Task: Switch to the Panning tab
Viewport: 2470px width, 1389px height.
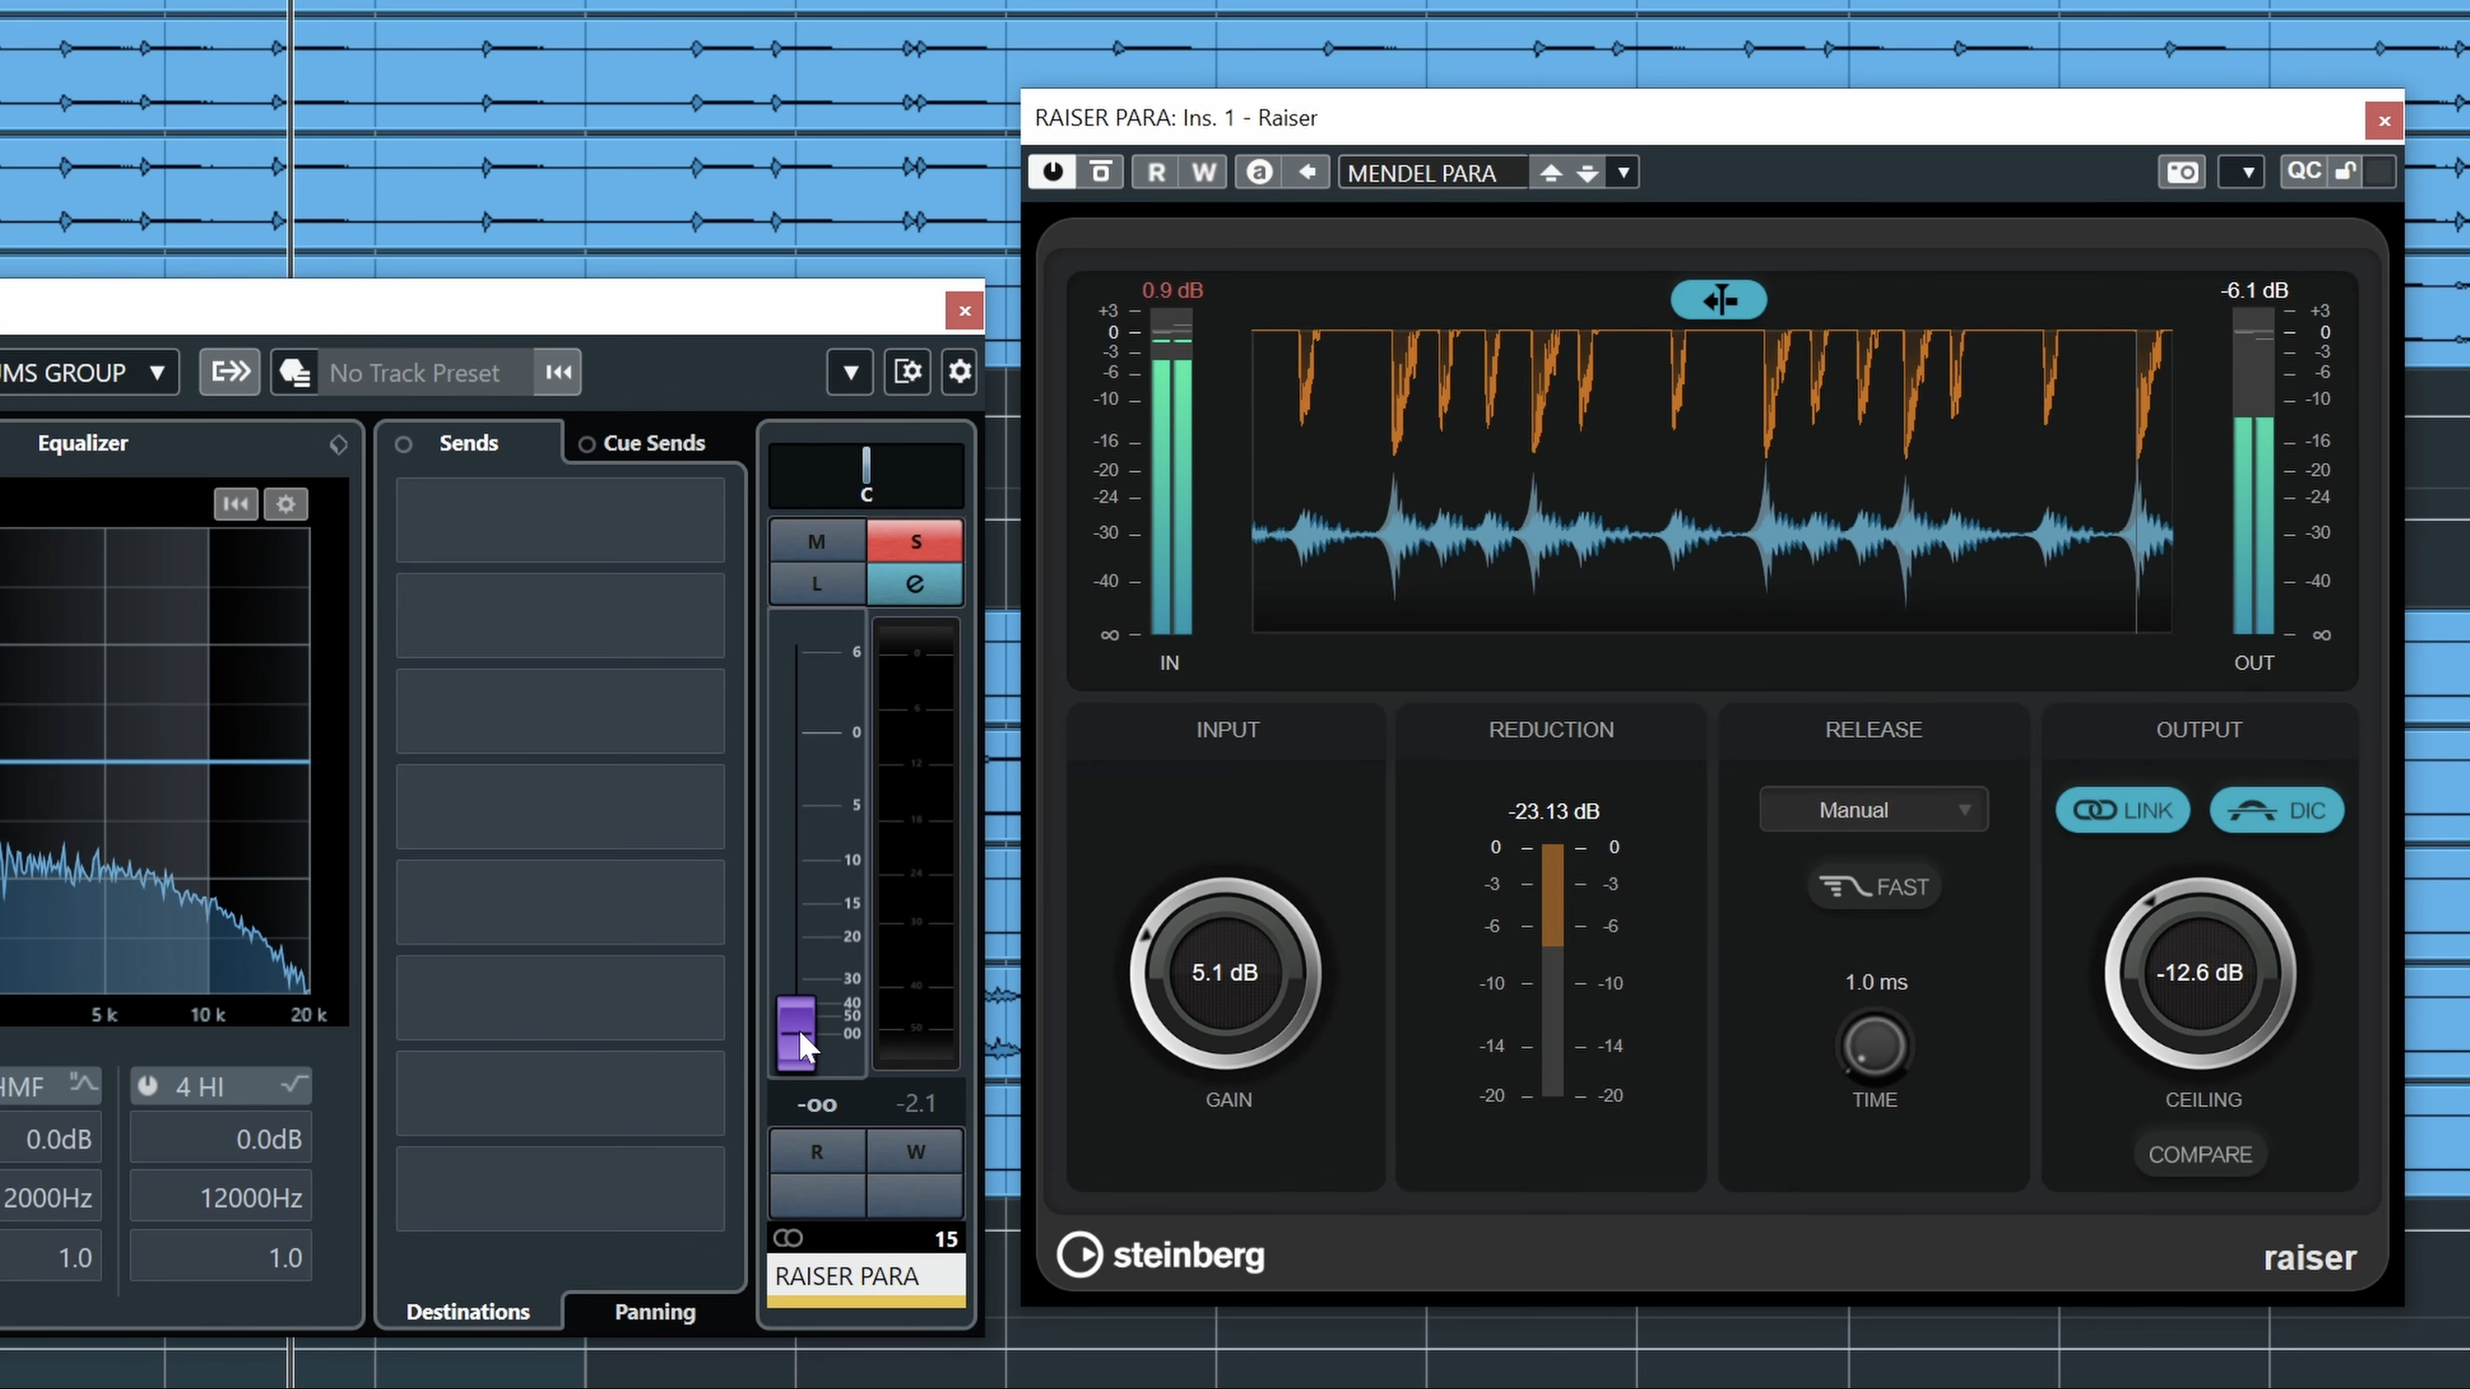Action: (x=654, y=1311)
